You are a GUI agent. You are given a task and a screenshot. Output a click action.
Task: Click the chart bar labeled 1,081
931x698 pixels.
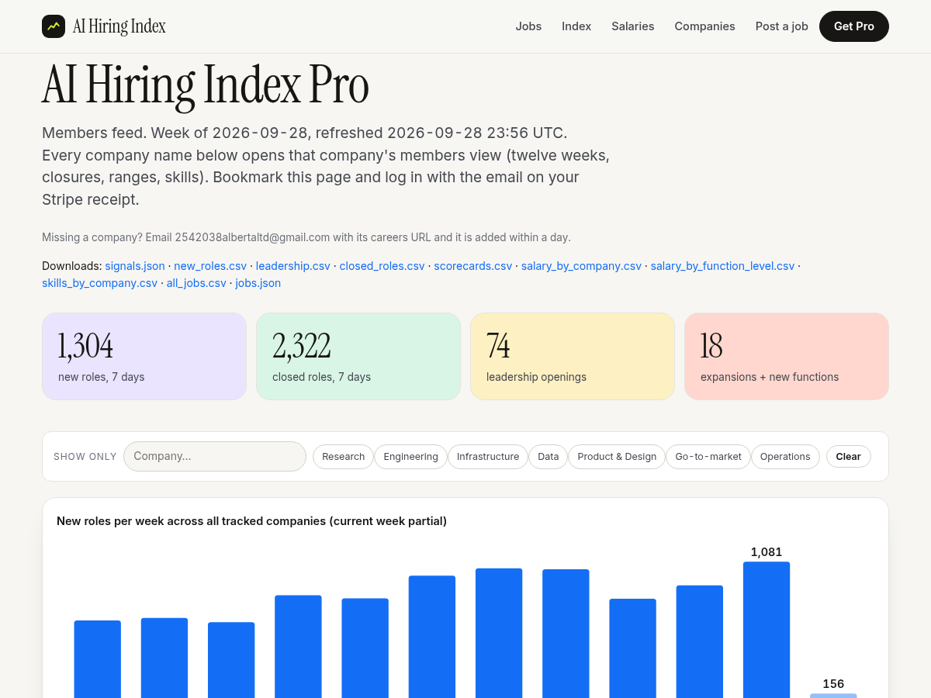[x=767, y=630]
